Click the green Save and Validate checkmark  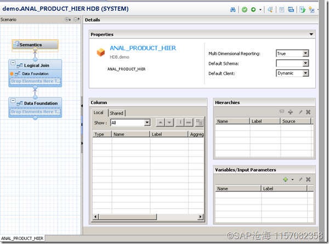[245, 10]
